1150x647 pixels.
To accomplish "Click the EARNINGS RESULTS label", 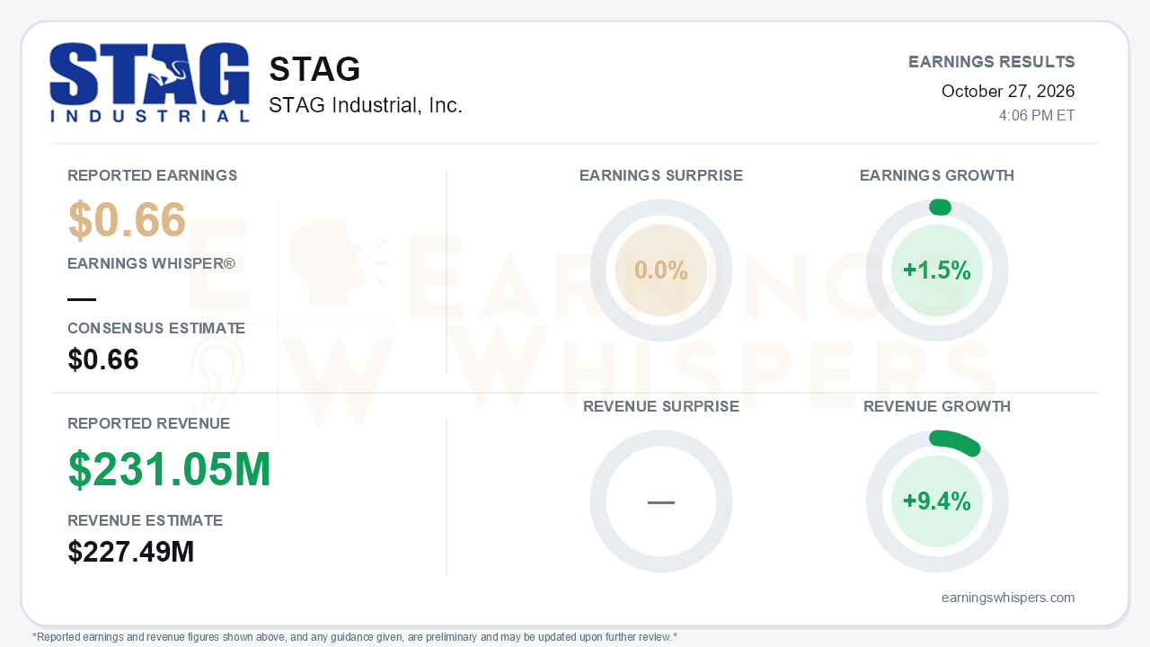I will pyautogui.click(x=992, y=62).
